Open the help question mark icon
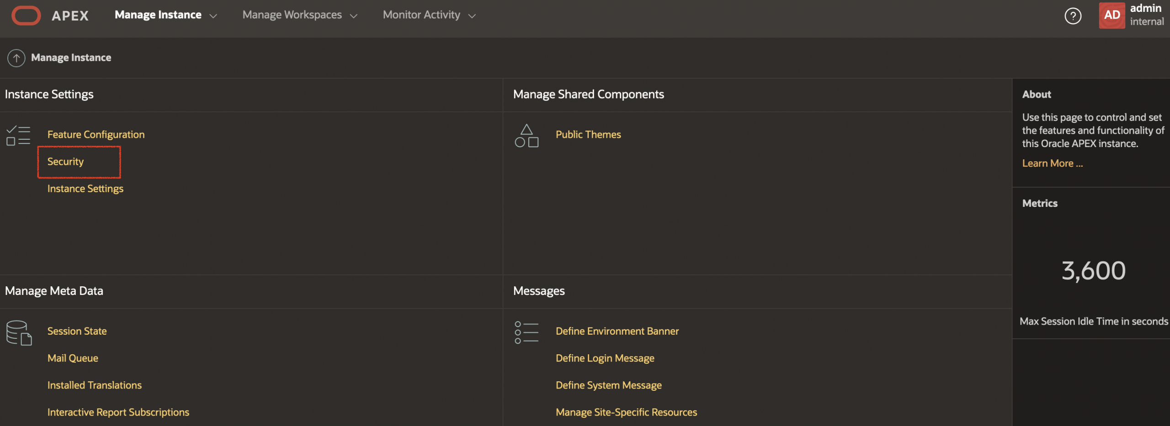Image resolution: width=1170 pixels, height=426 pixels. pyautogui.click(x=1073, y=16)
